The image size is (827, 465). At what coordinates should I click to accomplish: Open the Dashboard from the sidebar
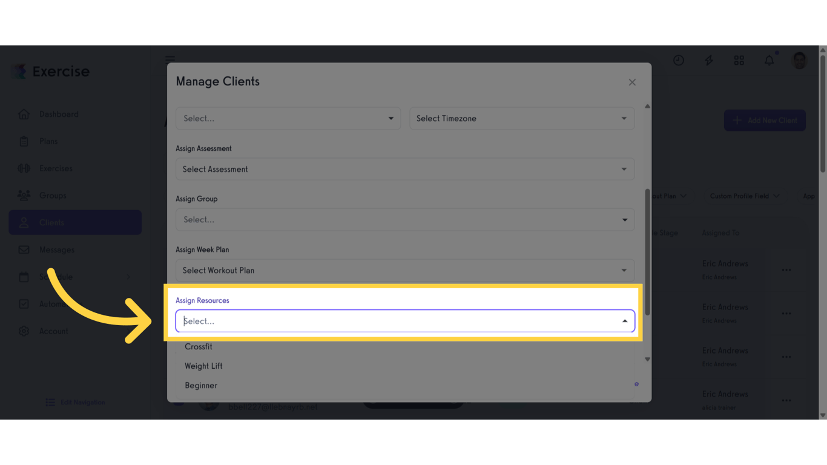pyautogui.click(x=59, y=114)
